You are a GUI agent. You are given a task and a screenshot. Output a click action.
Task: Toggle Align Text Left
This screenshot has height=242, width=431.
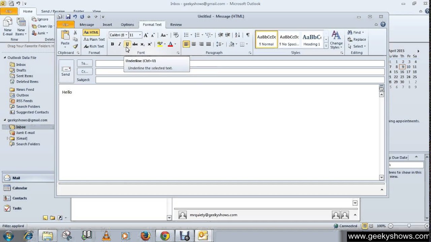pos(186,44)
